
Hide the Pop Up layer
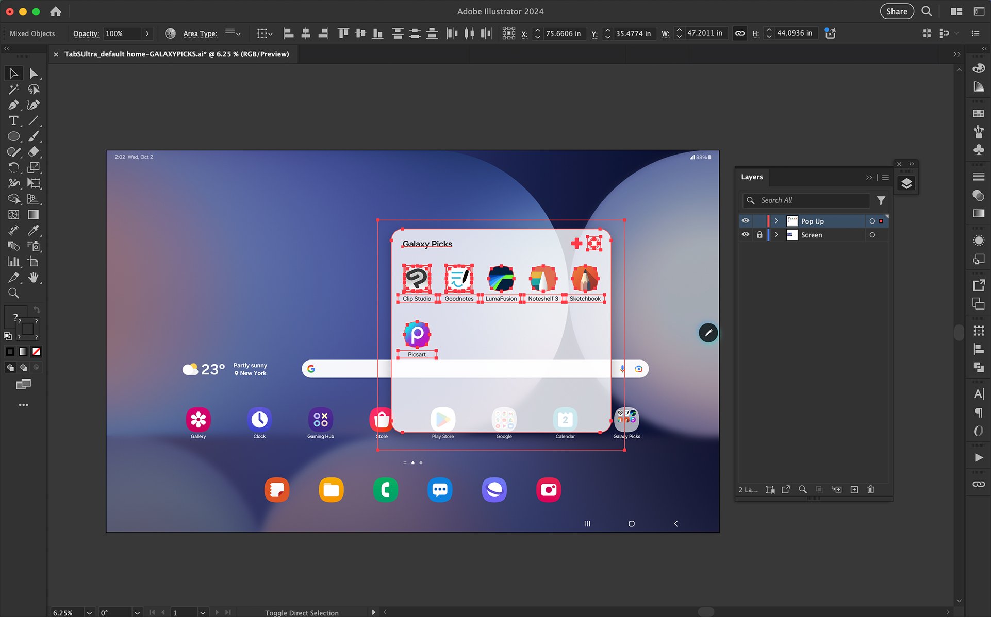coord(746,221)
